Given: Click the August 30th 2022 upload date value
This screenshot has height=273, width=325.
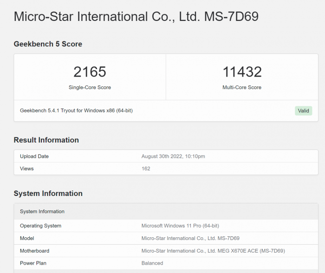Looking at the screenshot, I should click(173, 156).
